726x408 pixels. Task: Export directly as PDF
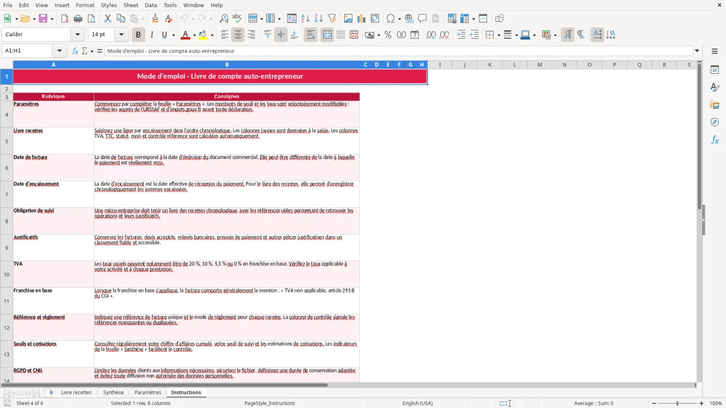tap(65, 19)
